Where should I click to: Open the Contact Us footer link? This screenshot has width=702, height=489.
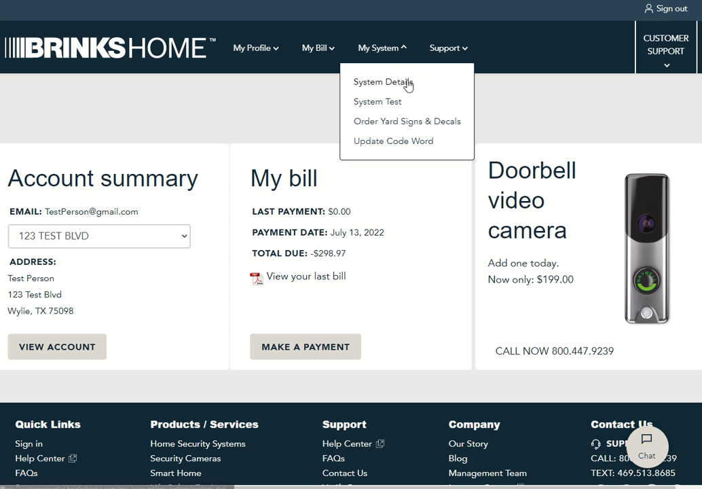click(345, 473)
